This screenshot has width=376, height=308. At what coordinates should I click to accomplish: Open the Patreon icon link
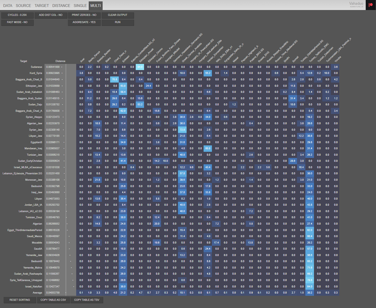[371, 5]
